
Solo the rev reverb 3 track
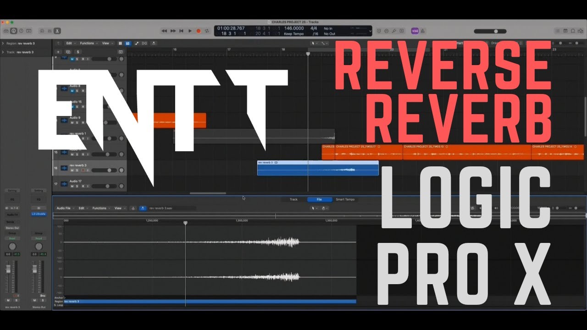click(x=77, y=170)
